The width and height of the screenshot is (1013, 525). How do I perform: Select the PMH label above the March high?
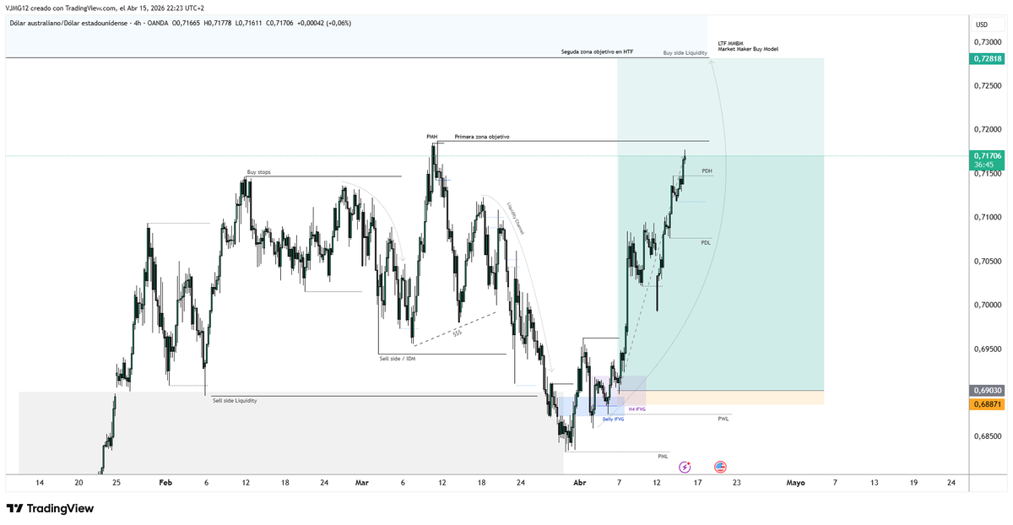[432, 136]
